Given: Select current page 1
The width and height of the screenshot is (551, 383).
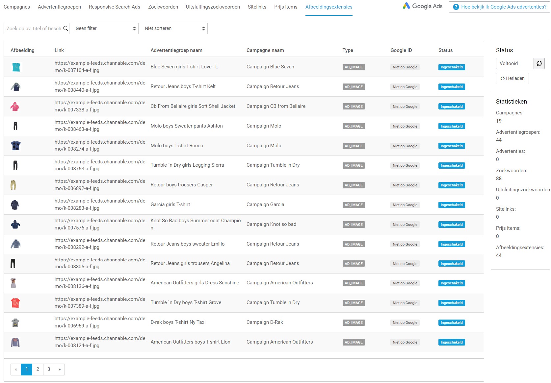Looking at the screenshot, I should point(27,369).
